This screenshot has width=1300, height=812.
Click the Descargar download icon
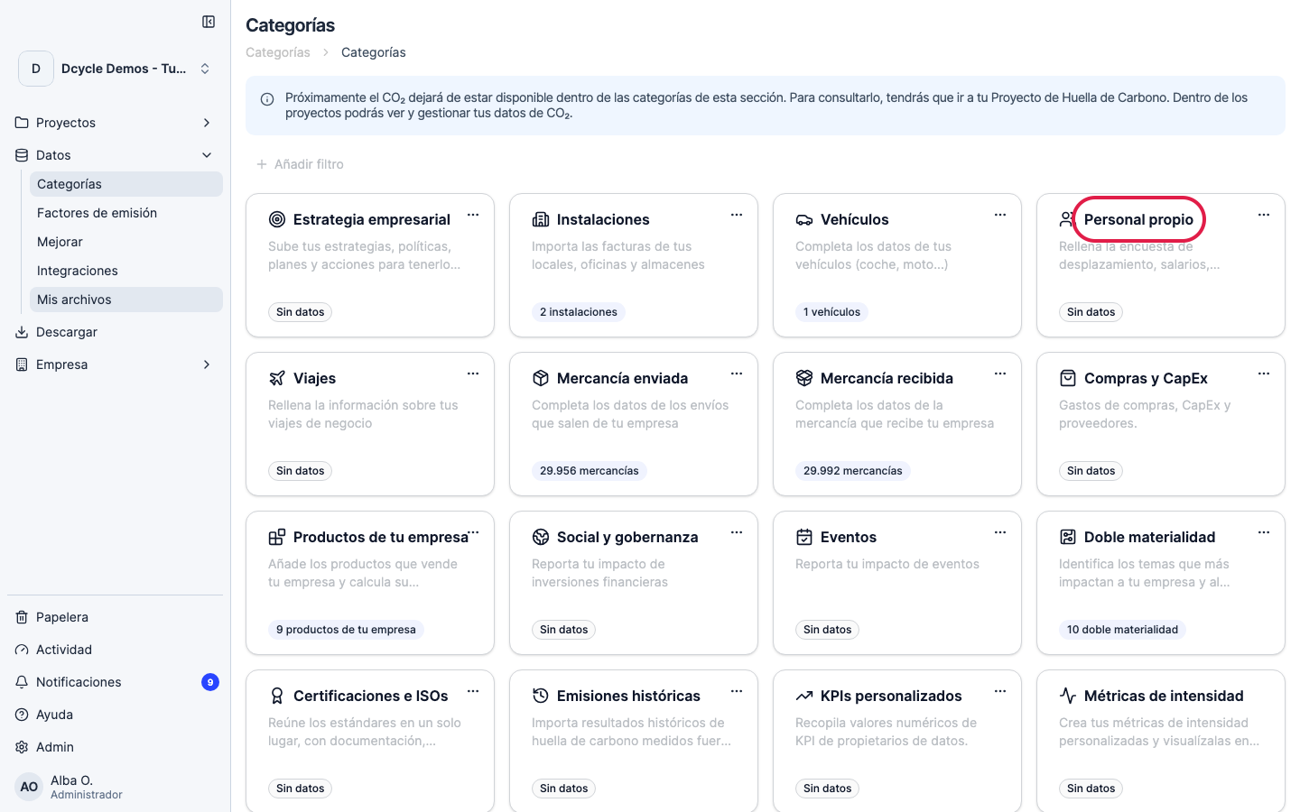click(x=22, y=332)
